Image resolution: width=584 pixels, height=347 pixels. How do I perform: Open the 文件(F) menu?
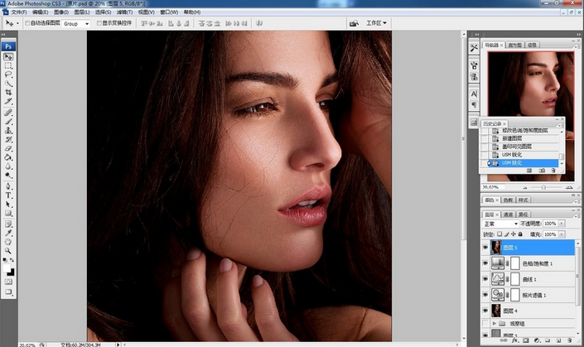[x=18, y=12]
